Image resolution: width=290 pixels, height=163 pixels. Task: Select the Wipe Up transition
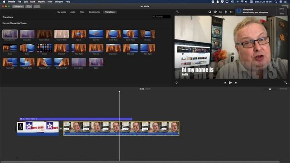(x=96, y=48)
